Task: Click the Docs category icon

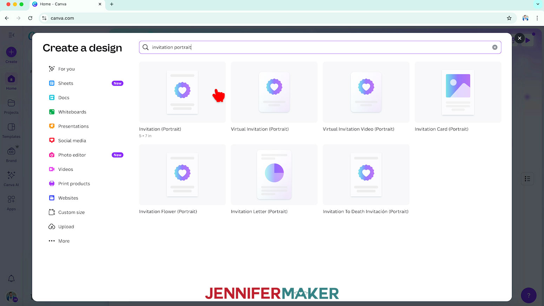Action: point(52,98)
